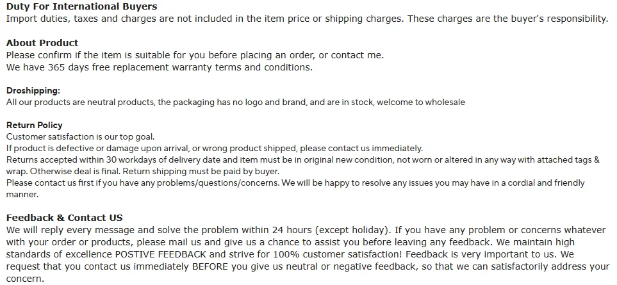The image size is (617, 285).
Task: Click the sentence starting 'Import duties, taxes'
Action: coord(308,19)
